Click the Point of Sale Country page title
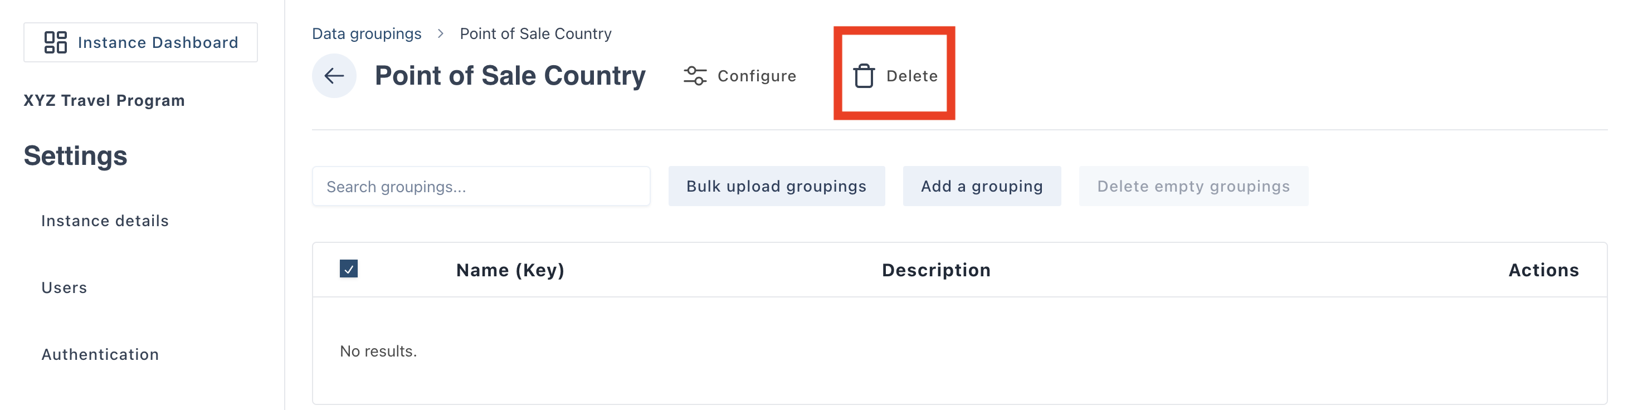 coord(510,76)
